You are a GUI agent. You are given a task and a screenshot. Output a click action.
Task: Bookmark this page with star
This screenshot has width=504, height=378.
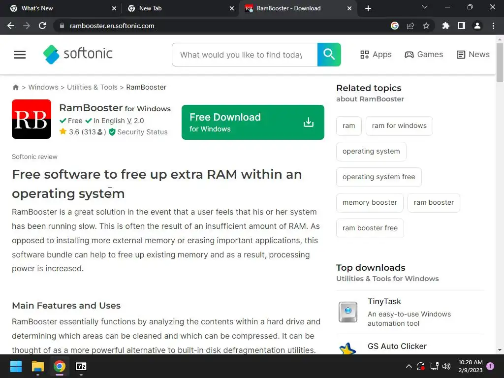pos(426,26)
